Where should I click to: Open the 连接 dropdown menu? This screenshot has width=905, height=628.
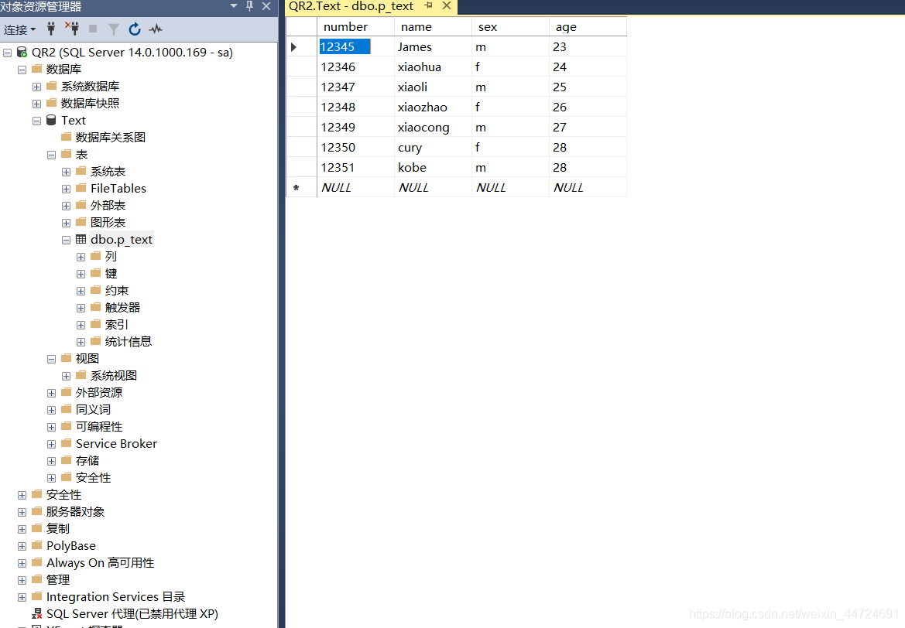coord(19,29)
